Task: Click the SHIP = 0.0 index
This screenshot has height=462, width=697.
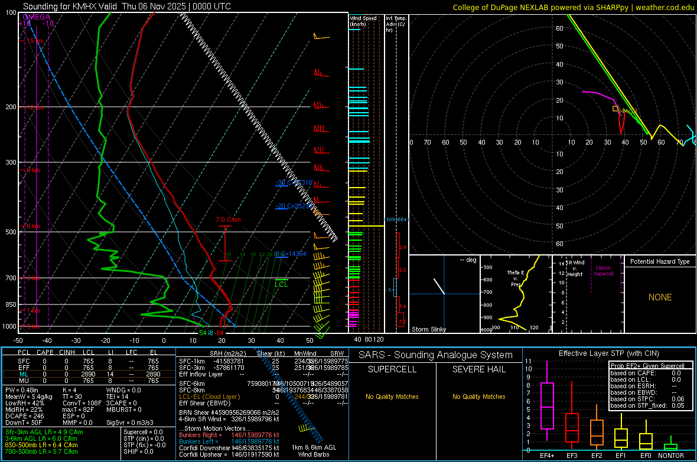Action: point(138,451)
